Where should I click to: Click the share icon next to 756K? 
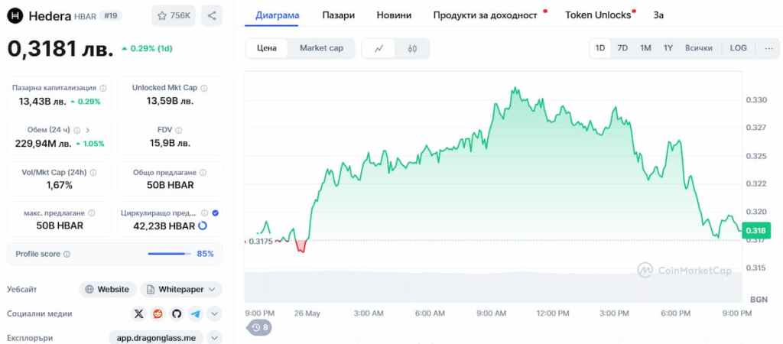click(x=212, y=15)
